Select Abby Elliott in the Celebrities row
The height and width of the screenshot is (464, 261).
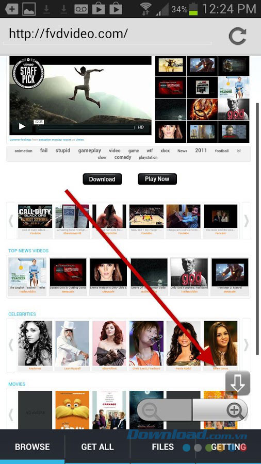click(x=109, y=343)
